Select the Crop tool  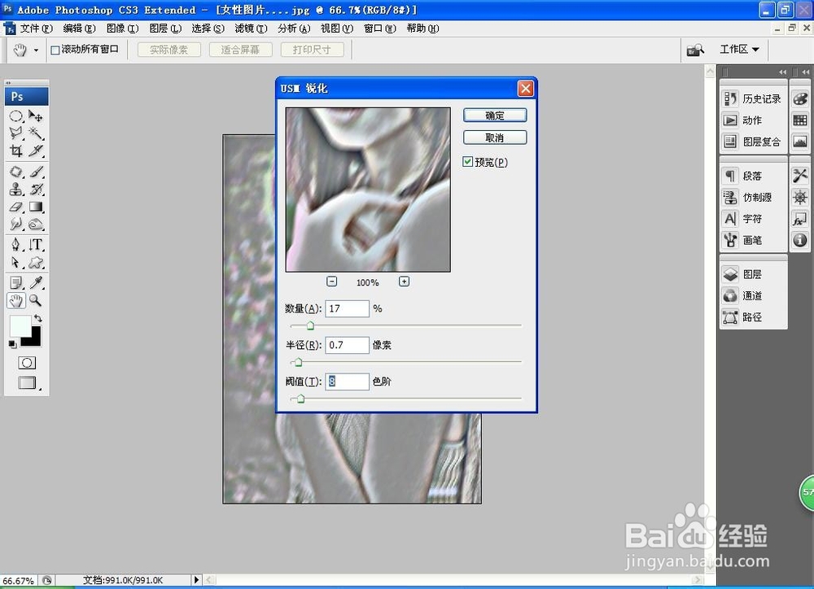coord(16,151)
